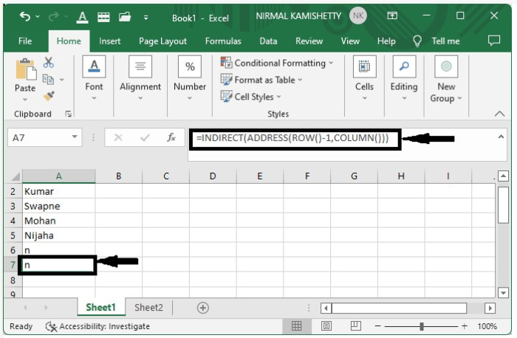
Task: Open the Clipboard dialog launcher
Action: (x=68, y=114)
